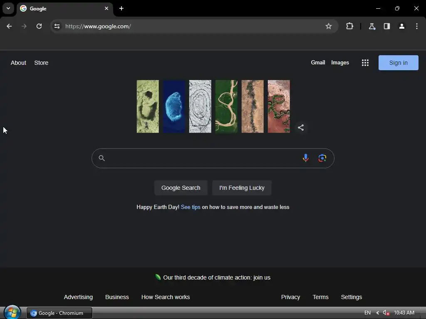The image size is (426, 319).
Task: Open the browser profile icon
Action: point(402,26)
